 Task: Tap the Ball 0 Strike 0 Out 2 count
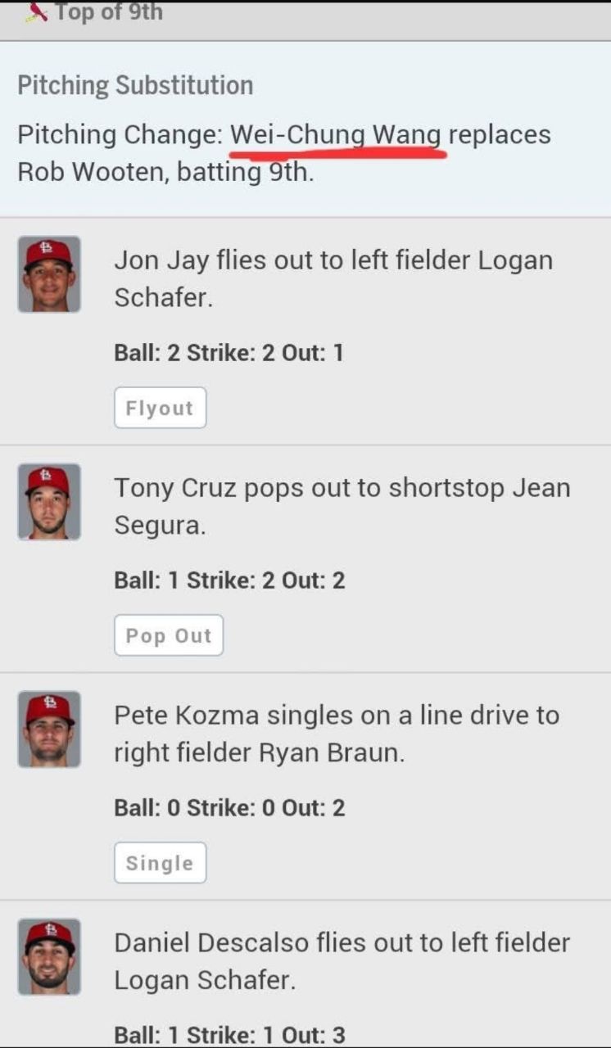[229, 808]
